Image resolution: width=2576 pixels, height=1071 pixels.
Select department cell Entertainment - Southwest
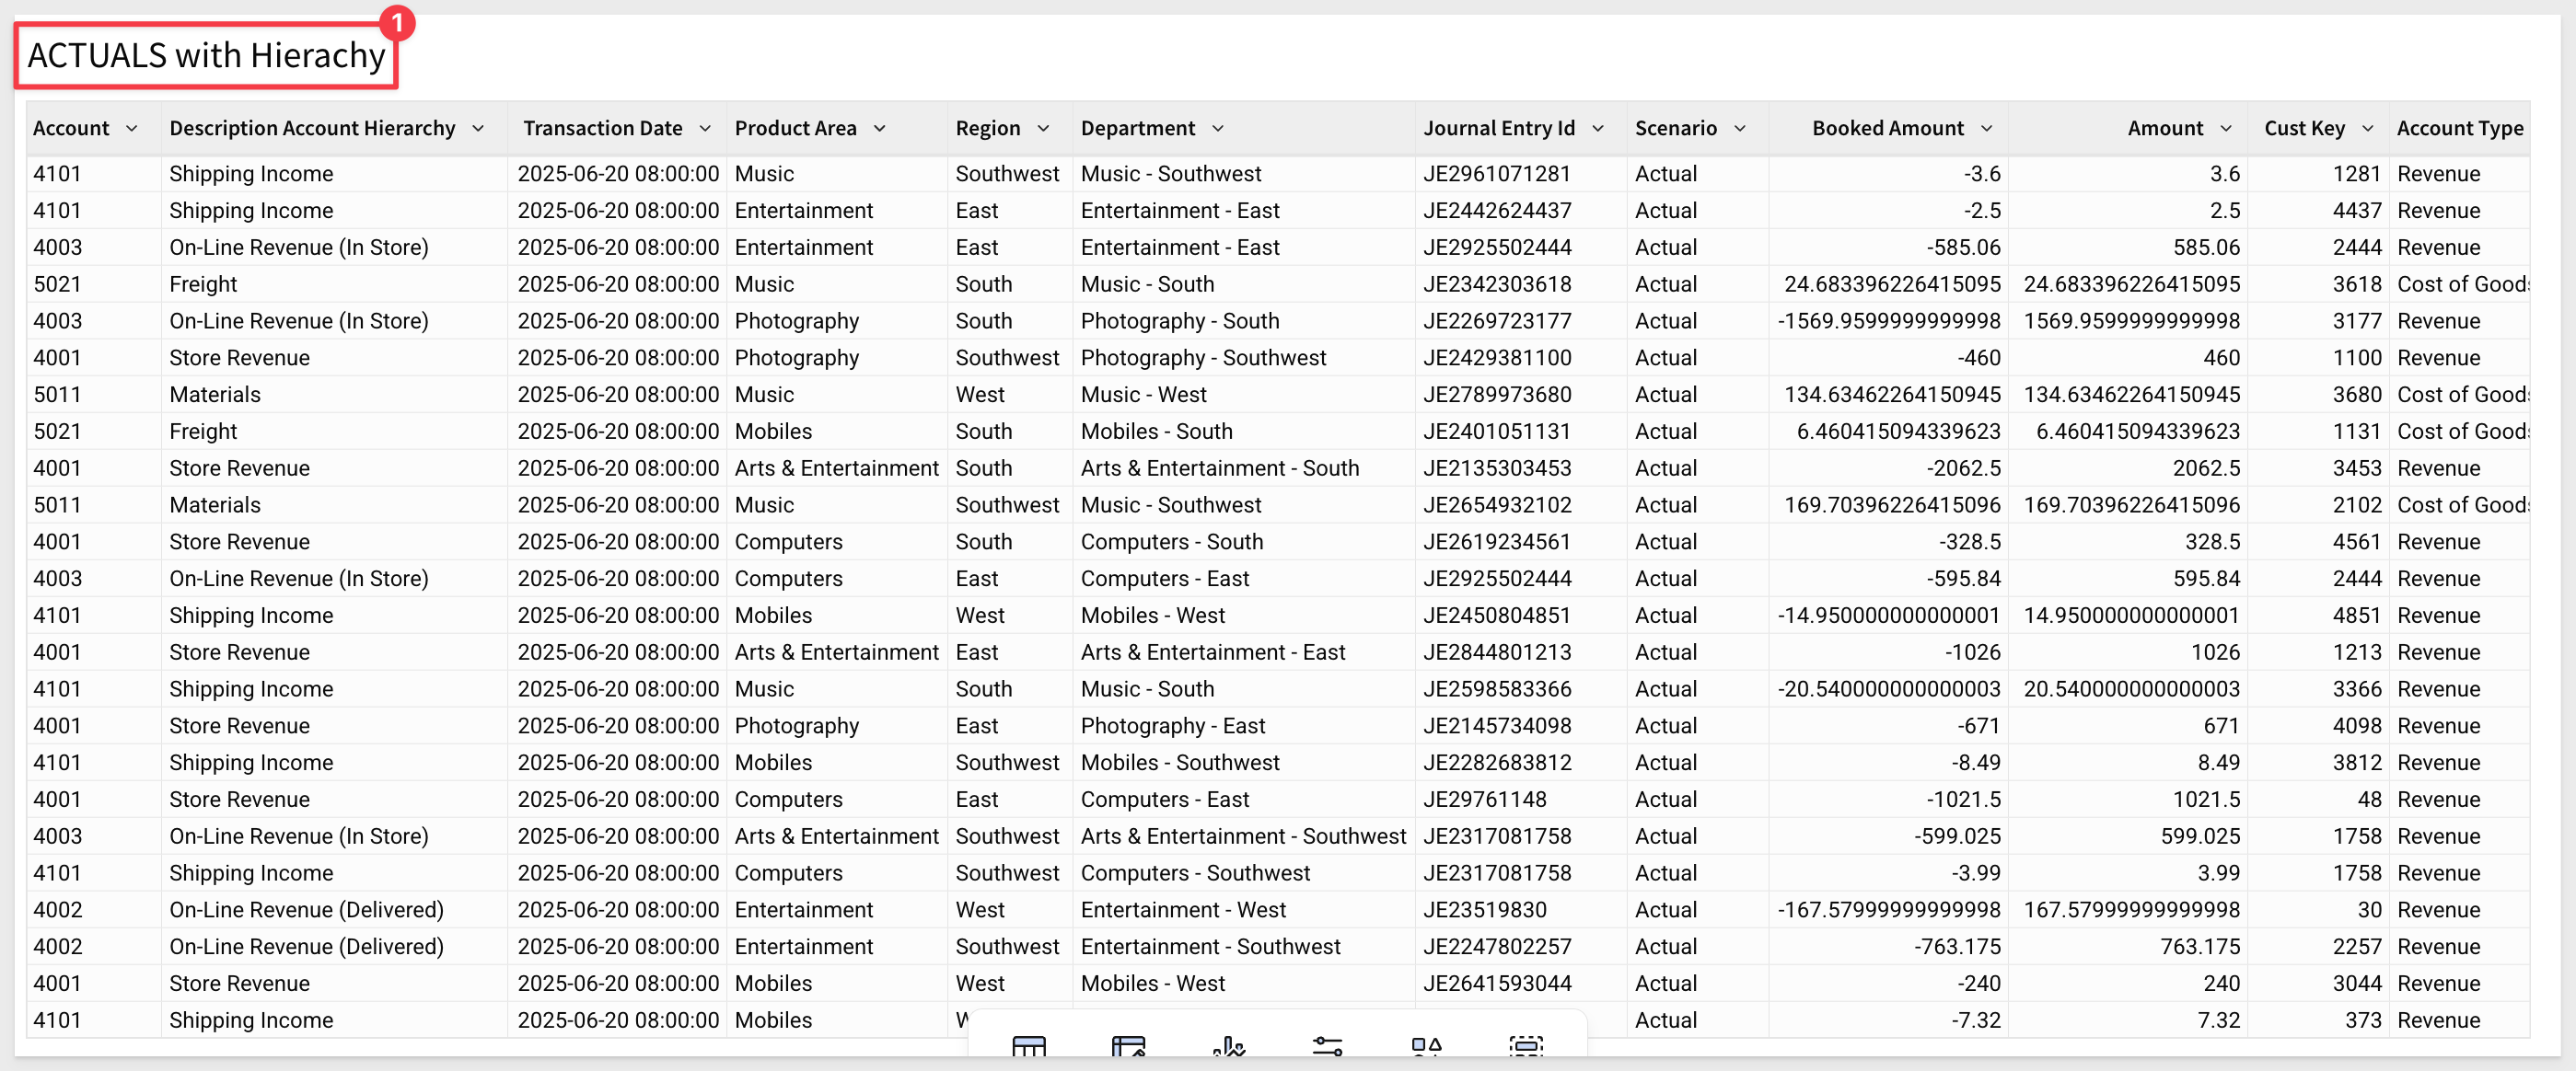[1210, 947]
